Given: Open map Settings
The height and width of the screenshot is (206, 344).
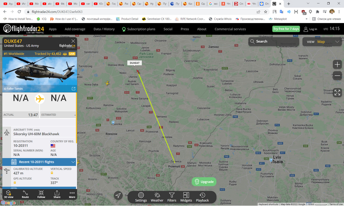Looking at the screenshot, I should click(141, 197).
